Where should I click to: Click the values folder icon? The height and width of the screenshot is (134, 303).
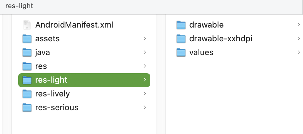pos(181,52)
